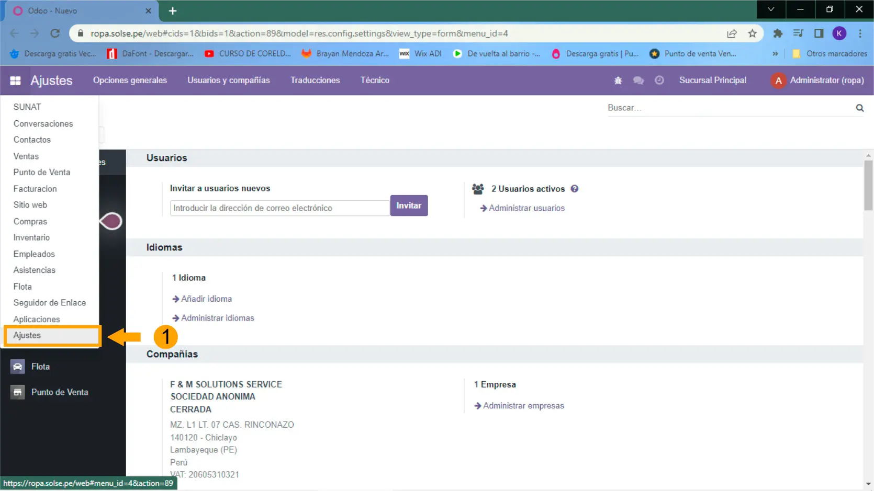This screenshot has width=874, height=491.
Task: Bookmark this page with the star icon
Action: coord(752,33)
